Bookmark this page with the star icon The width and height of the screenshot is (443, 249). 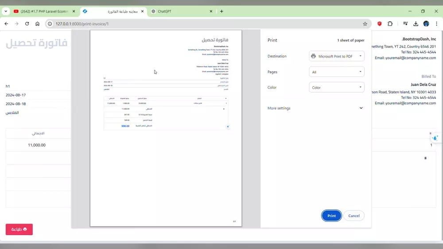pos(365,24)
